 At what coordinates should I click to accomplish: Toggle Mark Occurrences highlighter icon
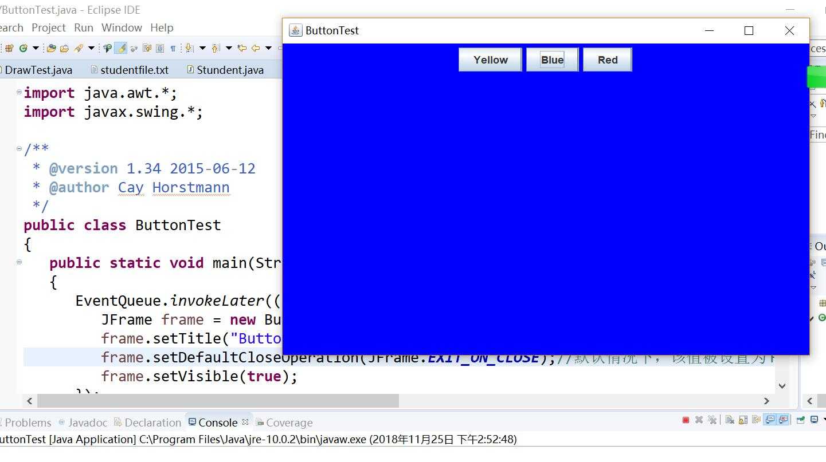120,48
